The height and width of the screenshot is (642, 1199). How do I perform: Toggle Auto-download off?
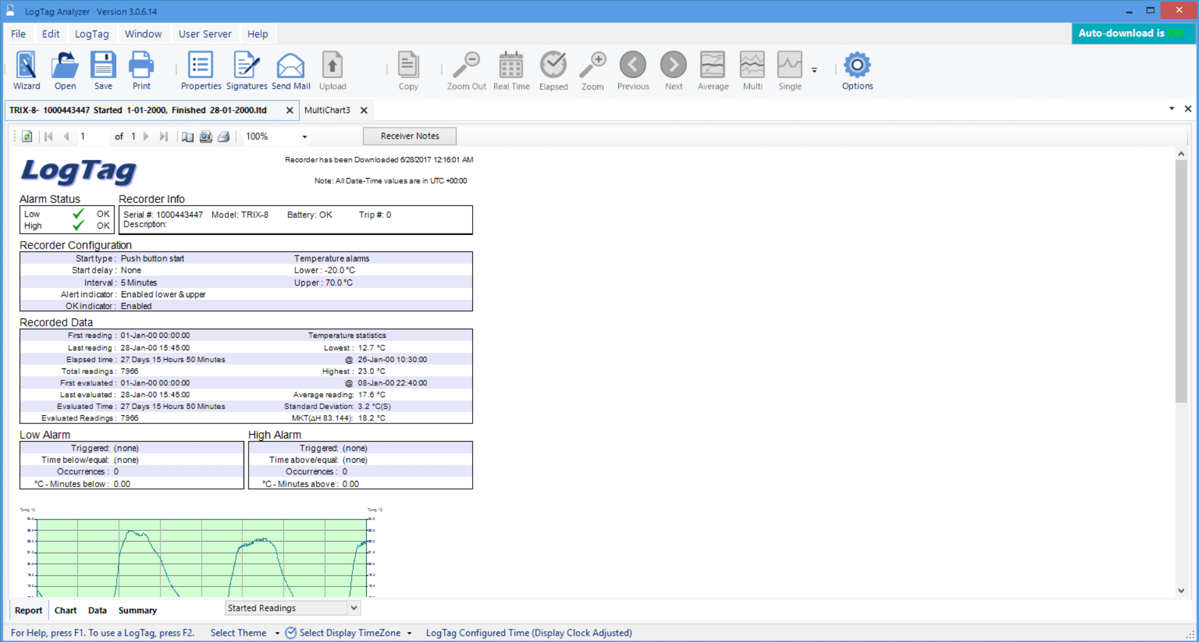pos(1133,32)
